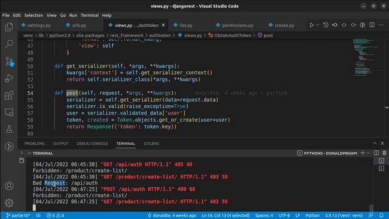Open the Run menu
Viewport: 389px width, 219px height.
click(x=73, y=15)
